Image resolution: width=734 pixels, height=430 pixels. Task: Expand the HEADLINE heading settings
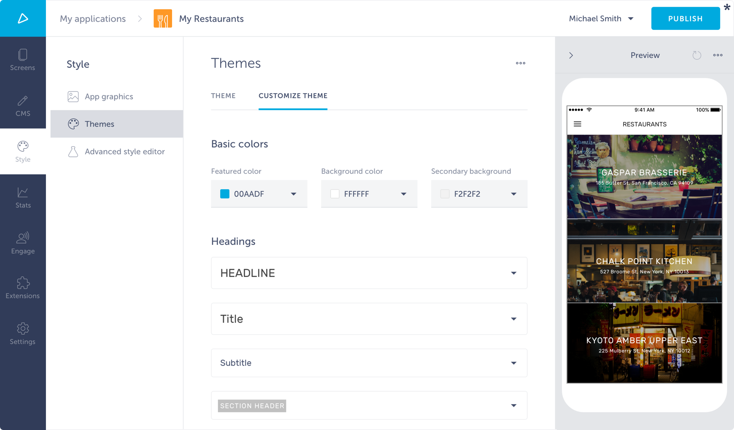point(513,273)
